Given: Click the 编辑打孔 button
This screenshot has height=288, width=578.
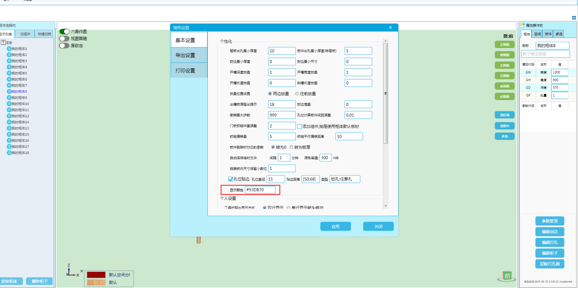Looking at the screenshot, I should tap(549, 242).
